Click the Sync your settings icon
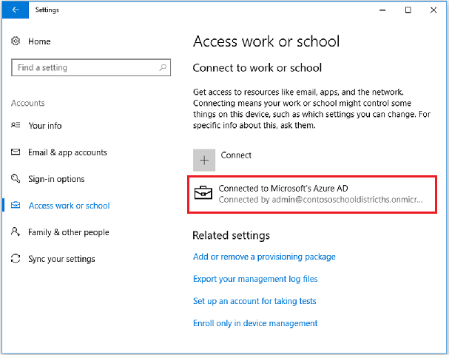Viewport: 449px width, 355px height. [16, 259]
